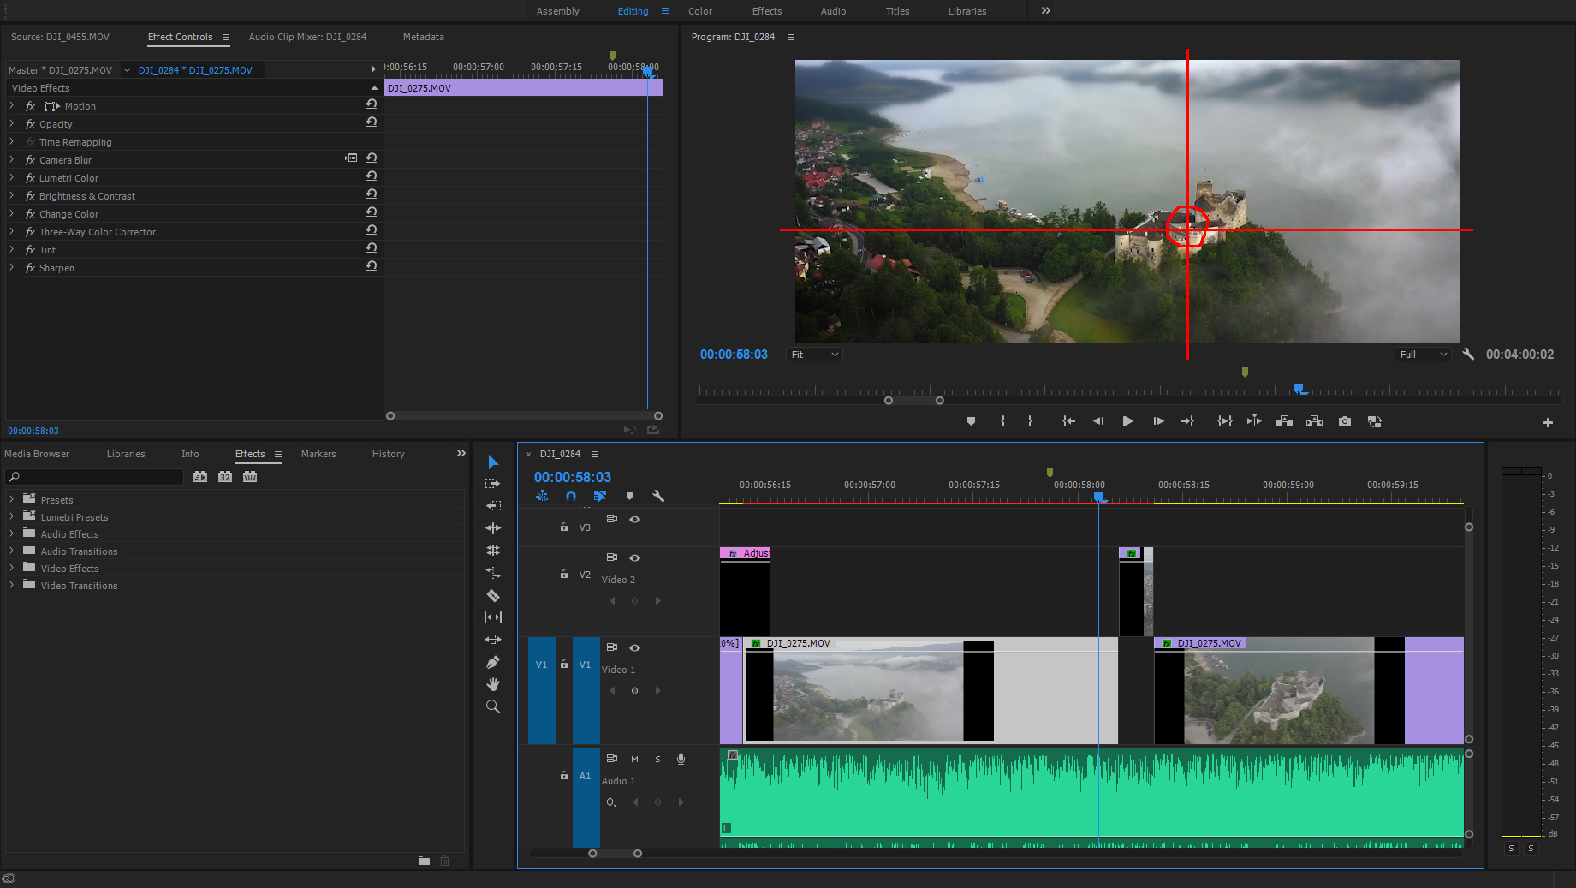The height and width of the screenshot is (888, 1576).
Task: Open the Fit zoom level dropdown
Action: 814,355
